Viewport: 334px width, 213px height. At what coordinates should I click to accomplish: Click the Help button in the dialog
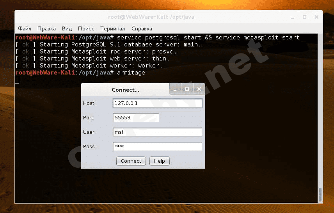tap(160, 161)
